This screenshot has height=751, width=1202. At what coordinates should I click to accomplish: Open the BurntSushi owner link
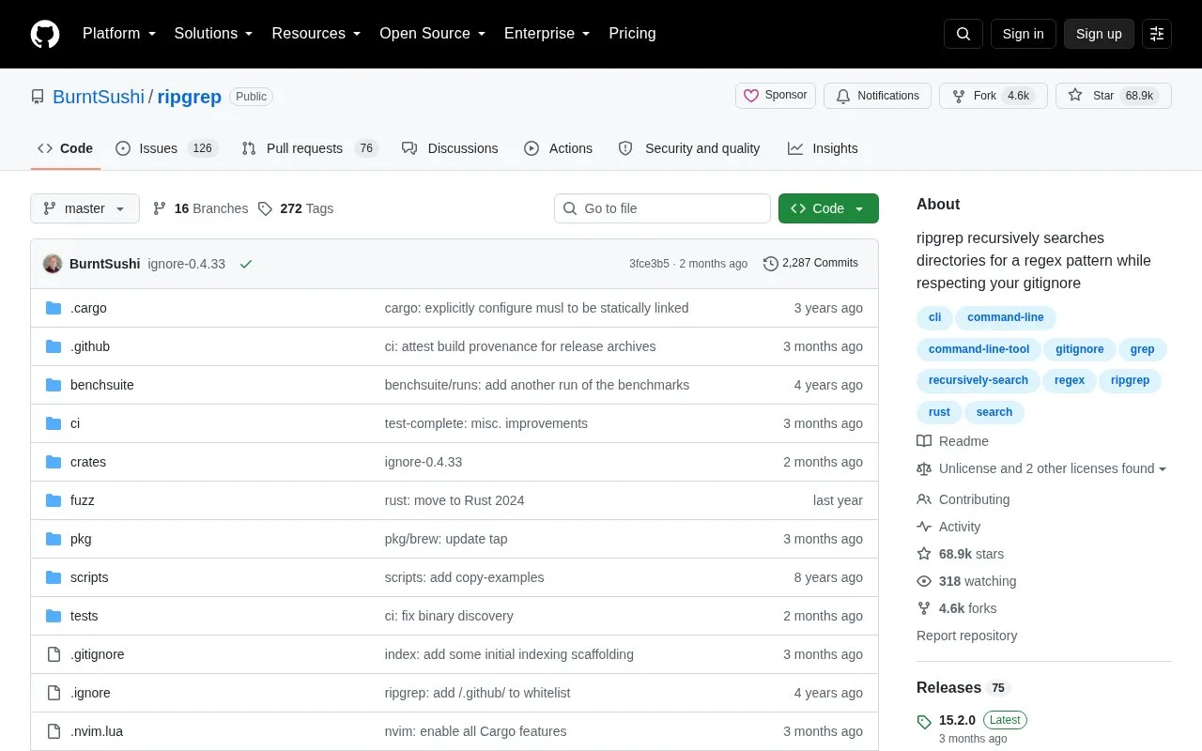pyautogui.click(x=99, y=97)
